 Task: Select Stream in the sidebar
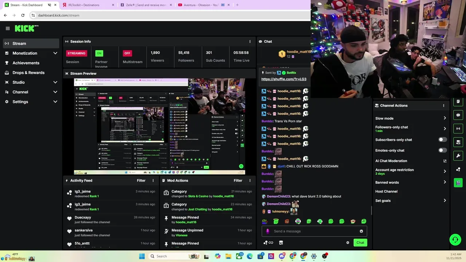coord(31,43)
